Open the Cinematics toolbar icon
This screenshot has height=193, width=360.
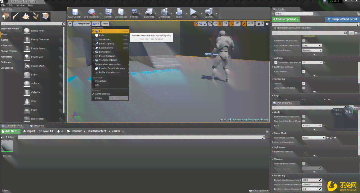pyautogui.click(x=164, y=13)
